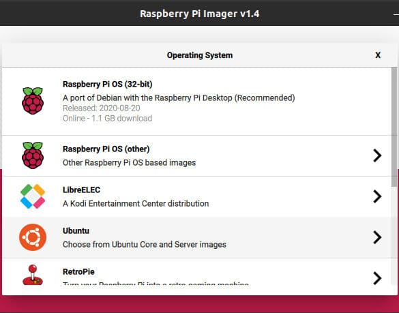Click the RetroPie joystick icon

(x=33, y=275)
